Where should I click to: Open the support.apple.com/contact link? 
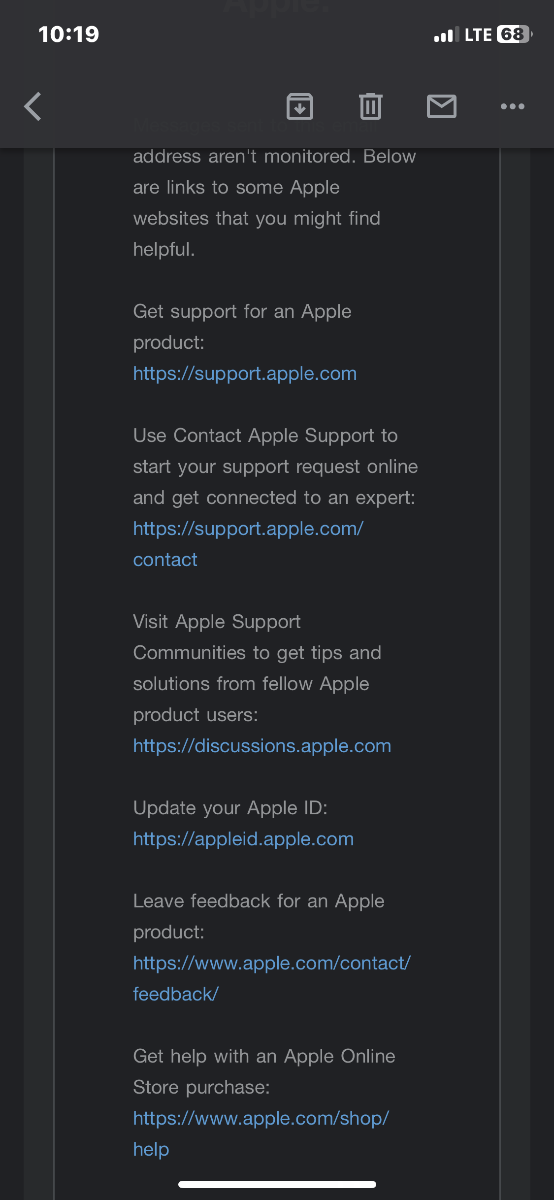(248, 529)
